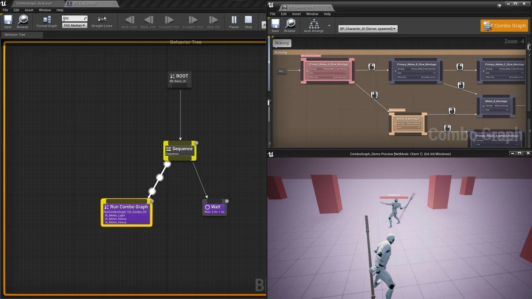Expand the Auto Arrange options arrow

(x=329, y=26)
